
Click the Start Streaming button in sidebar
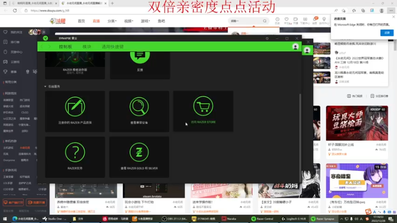pyautogui.click(x=36, y=203)
